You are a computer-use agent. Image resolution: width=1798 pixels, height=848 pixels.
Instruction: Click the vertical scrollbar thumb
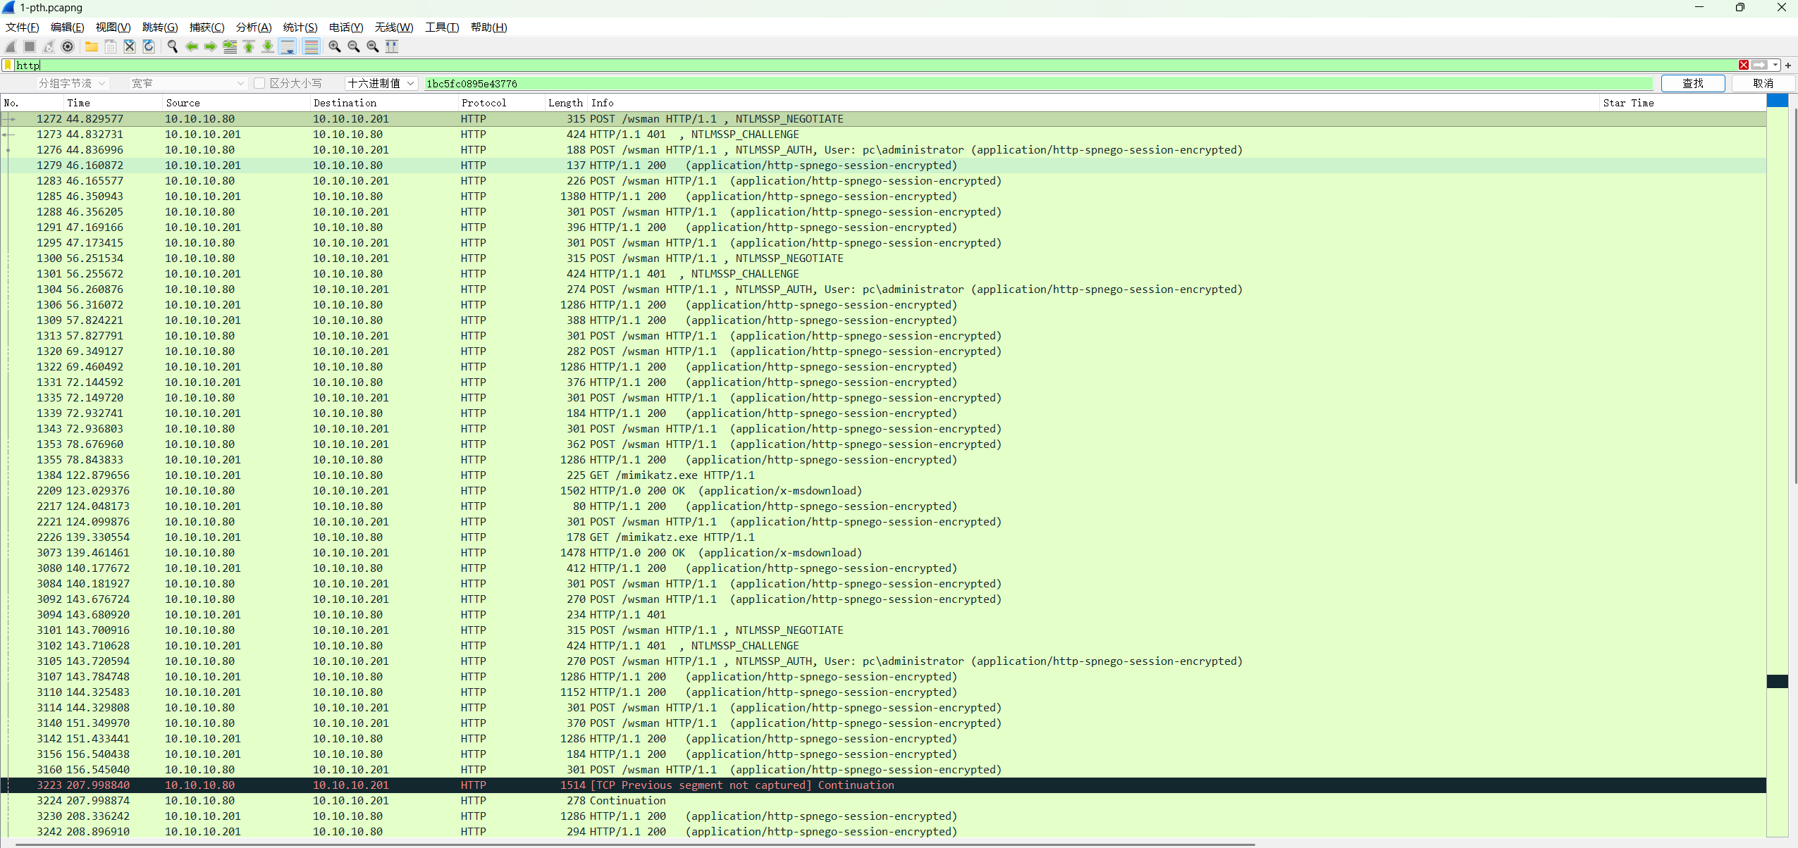(x=1794, y=296)
